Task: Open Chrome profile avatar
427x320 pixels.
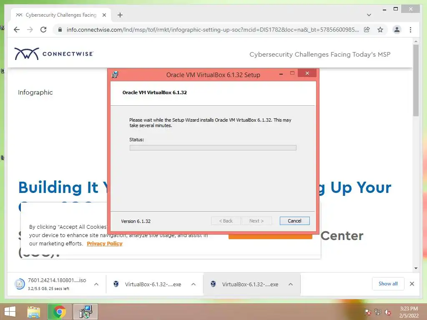Action: pyautogui.click(x=397, y=30)
